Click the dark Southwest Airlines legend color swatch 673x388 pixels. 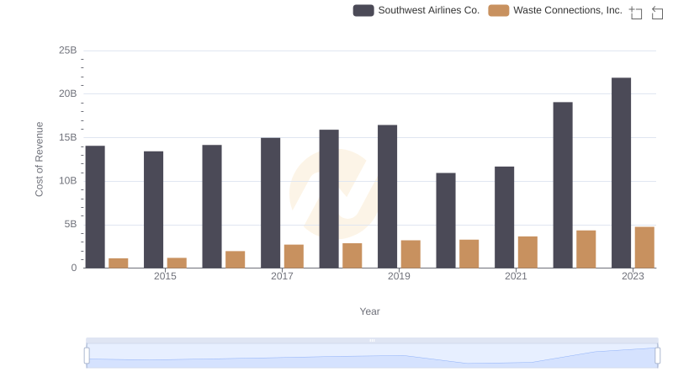click(x=363, y=10)
